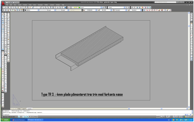Switch to the Layout1 tab
Viewport: 194px width, 122px height.
point(24,108)
